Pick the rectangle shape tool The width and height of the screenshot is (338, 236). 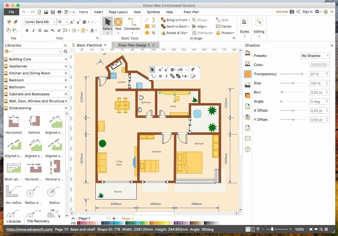point(147,26)
